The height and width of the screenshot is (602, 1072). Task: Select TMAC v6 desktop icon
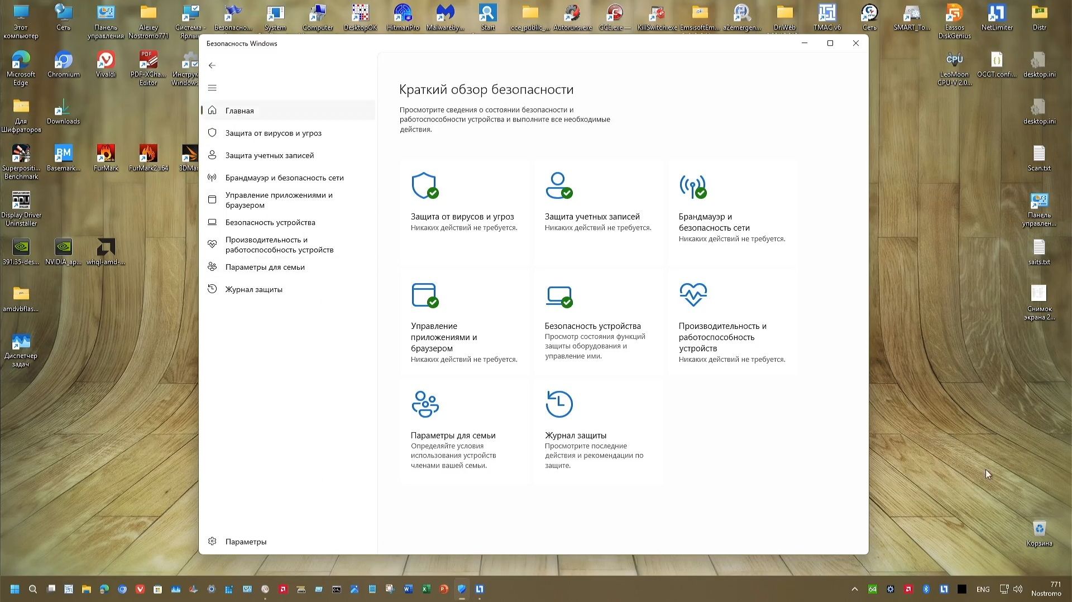(x=827, y=18)
